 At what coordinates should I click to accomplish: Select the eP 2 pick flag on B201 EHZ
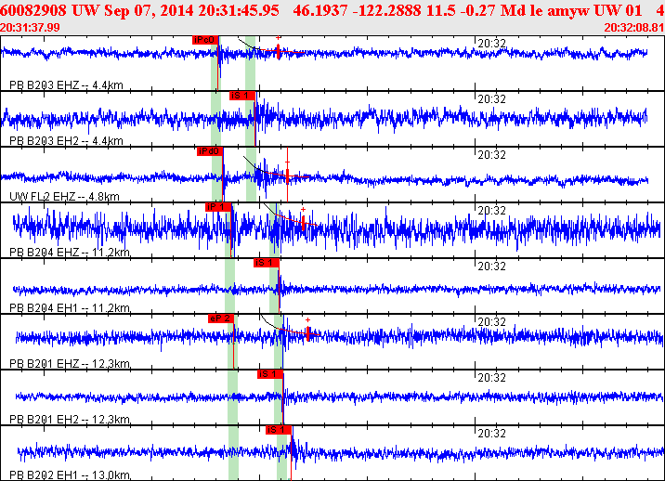pos(221,318)
